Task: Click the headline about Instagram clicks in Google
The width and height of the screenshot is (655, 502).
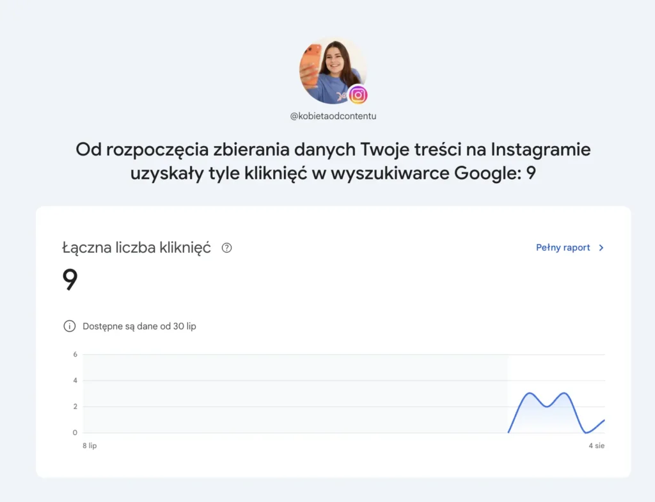Action: (x=333, y=161)
